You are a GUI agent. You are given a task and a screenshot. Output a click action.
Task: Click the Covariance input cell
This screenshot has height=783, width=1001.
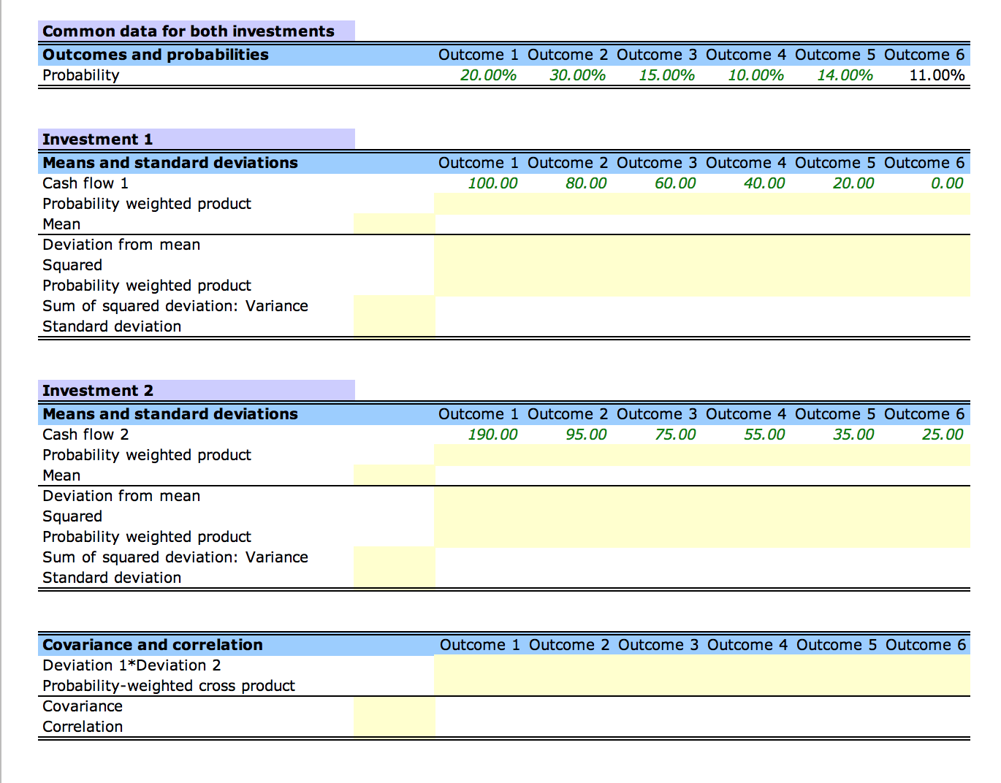tap(393, 706)
